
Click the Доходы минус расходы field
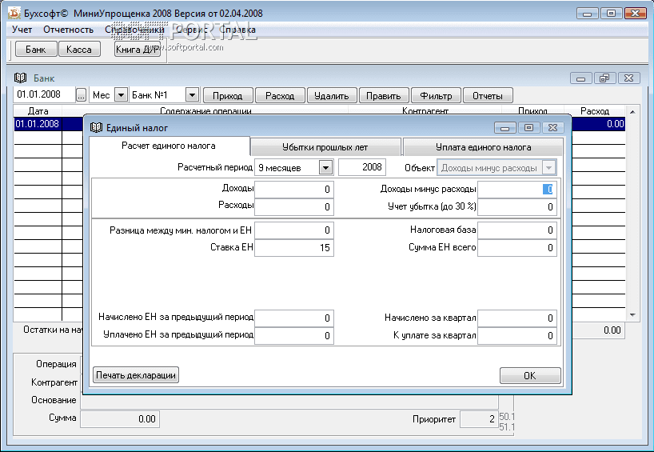[x=517, y=190]
